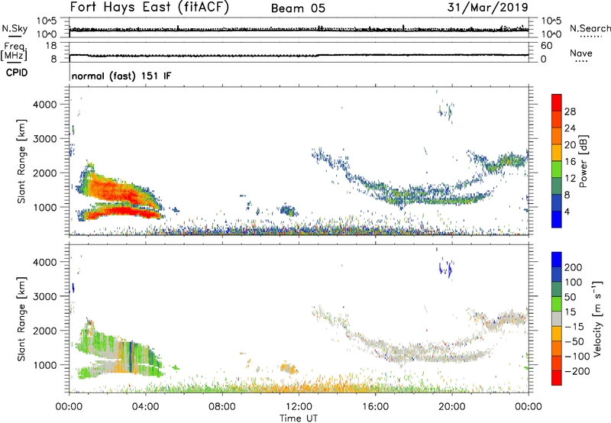Click the '200' velocity scale value
Screen dimensions: 611x423
tap(574, 267)
